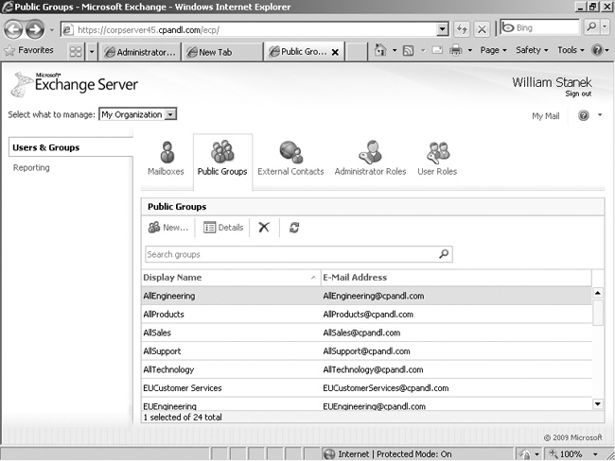Open the External Contacts tab
Viewport: 615px width, 461px height.
[x=290, y=159]
